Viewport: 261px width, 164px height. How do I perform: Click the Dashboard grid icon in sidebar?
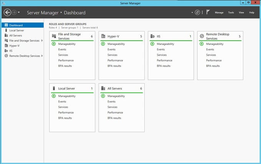coord(6,25)
